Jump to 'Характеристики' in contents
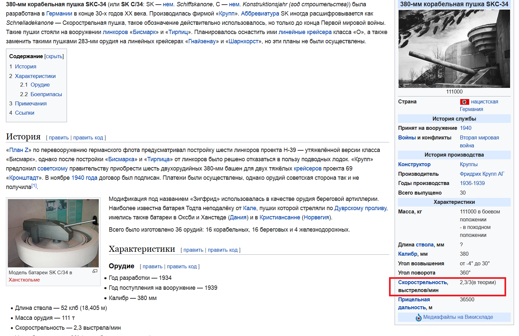The width and height of the screenshot is (519, 336). coord(35,76)
